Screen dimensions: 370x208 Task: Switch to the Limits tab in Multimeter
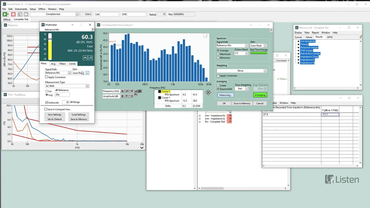72,64
